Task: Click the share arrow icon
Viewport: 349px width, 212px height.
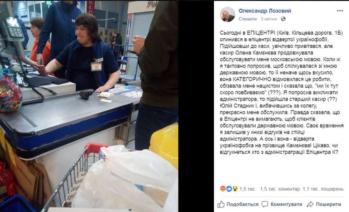Action: click(x=310, y=204)
